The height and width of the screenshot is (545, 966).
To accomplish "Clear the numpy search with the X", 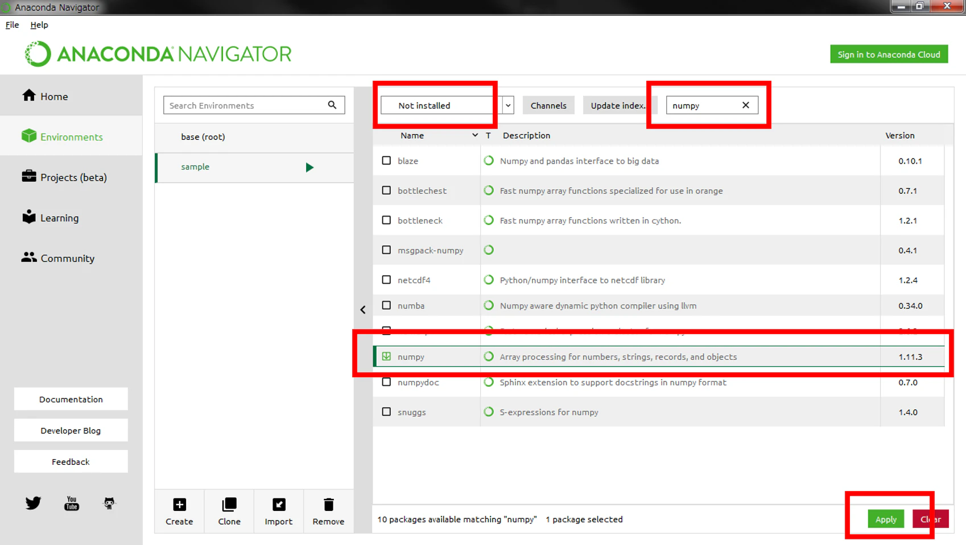I will coord(745,105).
